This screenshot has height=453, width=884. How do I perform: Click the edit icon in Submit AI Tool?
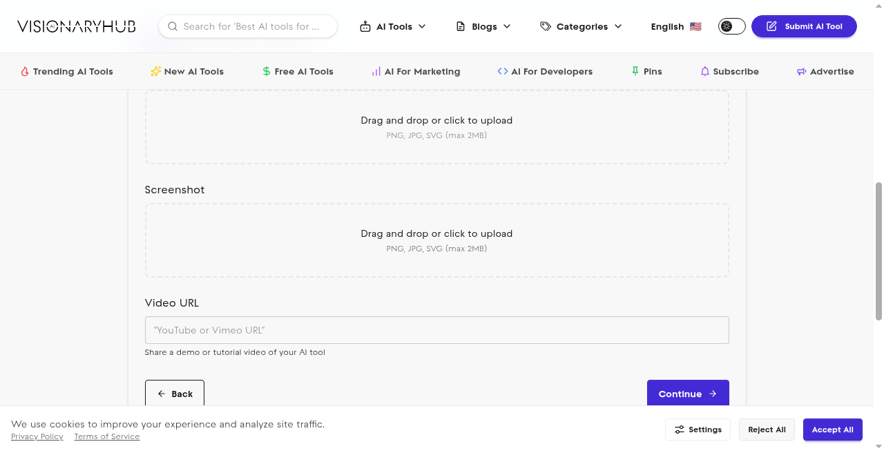coord(772,26)
